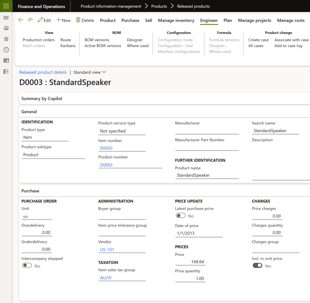Click Route in View group

coord(66,40)
